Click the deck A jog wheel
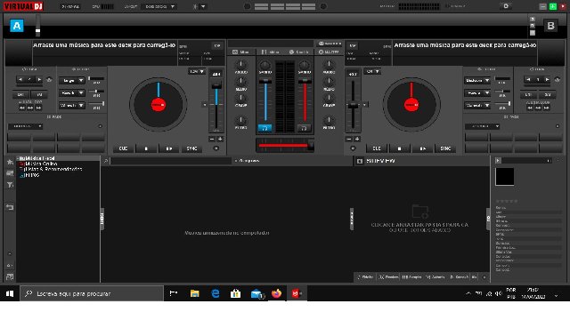Viewport: 570px width, 320px height. coord(159,105)
